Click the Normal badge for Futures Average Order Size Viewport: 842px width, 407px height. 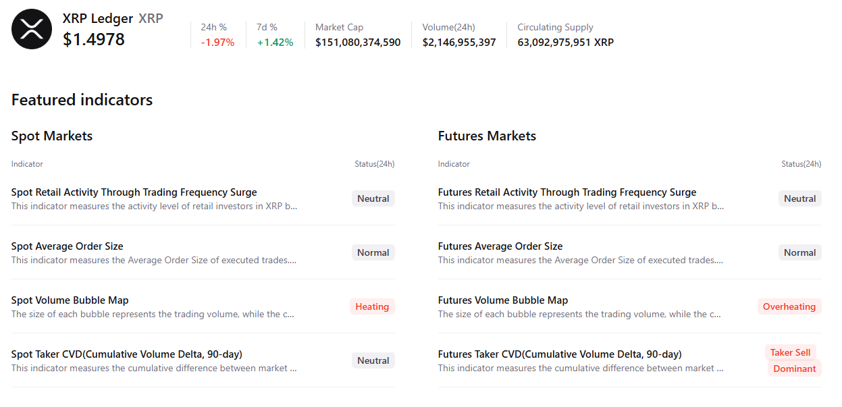800,252
